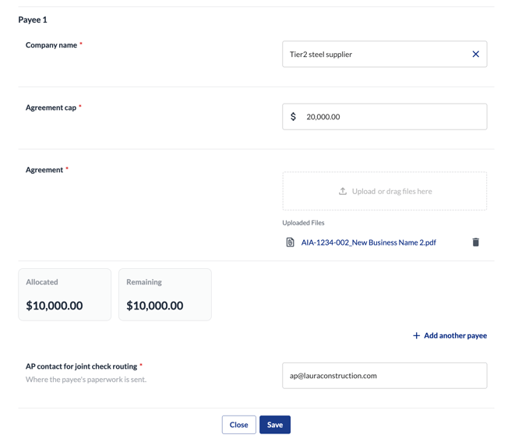Viewport: 522px width, 442px height.
Task: Click the AP contact for joint check routing label
Action: pyautogui.click(x=81, y=366)
